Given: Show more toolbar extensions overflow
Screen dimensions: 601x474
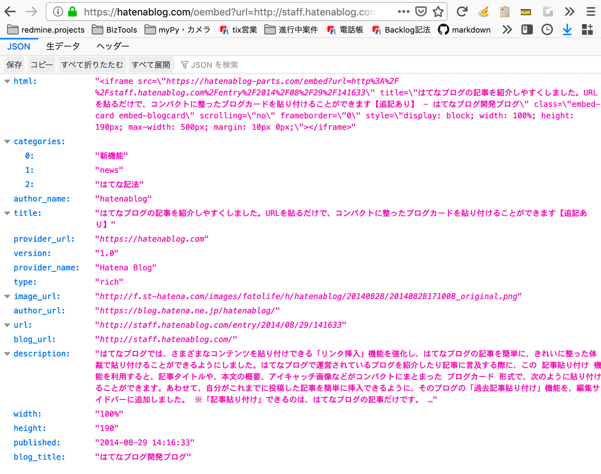Looking at the screenshot, I should pos(569,12).
